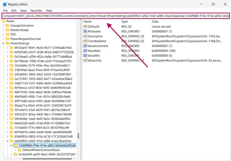Open the View menu
This screenshot has width=231, height=161.
(x=23, y=11)
